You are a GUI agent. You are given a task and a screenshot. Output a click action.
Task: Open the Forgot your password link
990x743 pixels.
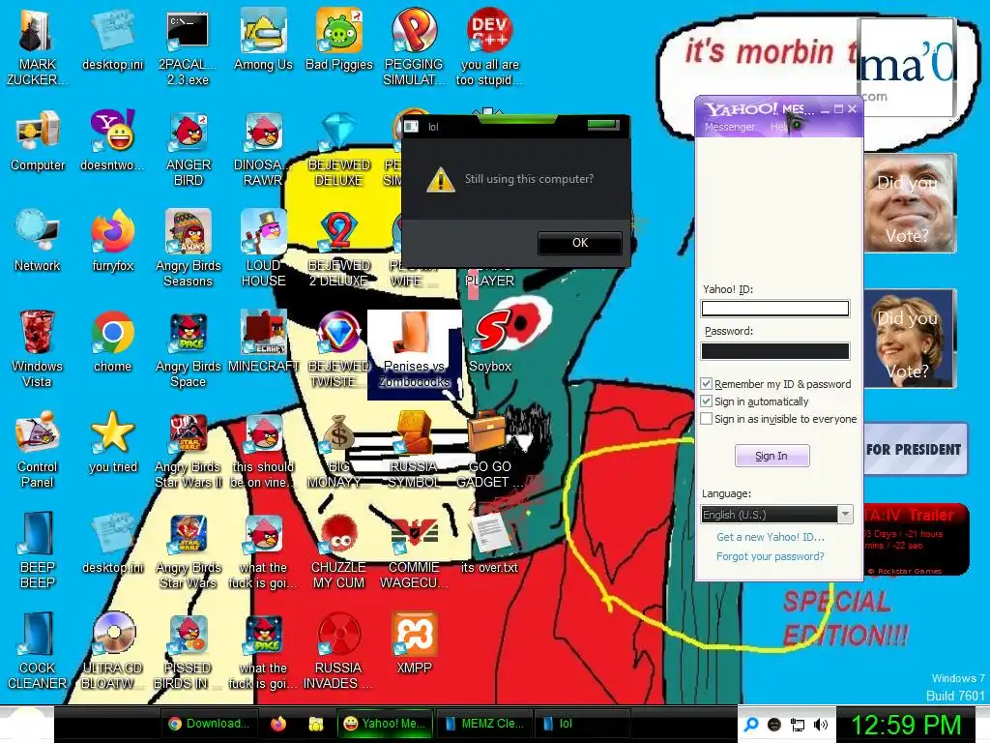point(771,556)
